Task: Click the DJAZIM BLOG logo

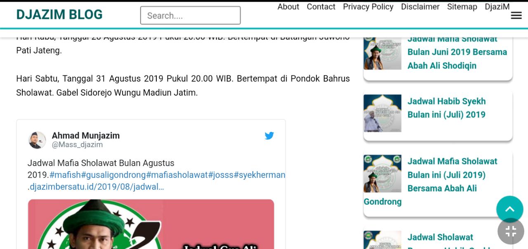Action: [59, 15]
